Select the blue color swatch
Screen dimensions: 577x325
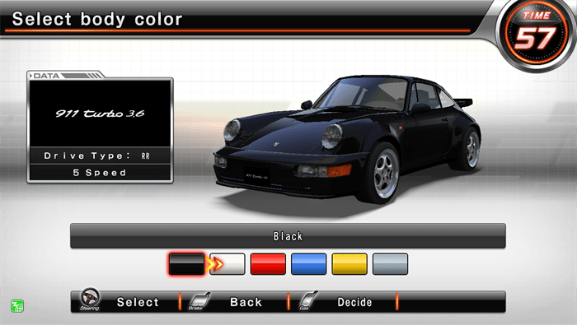309,263
